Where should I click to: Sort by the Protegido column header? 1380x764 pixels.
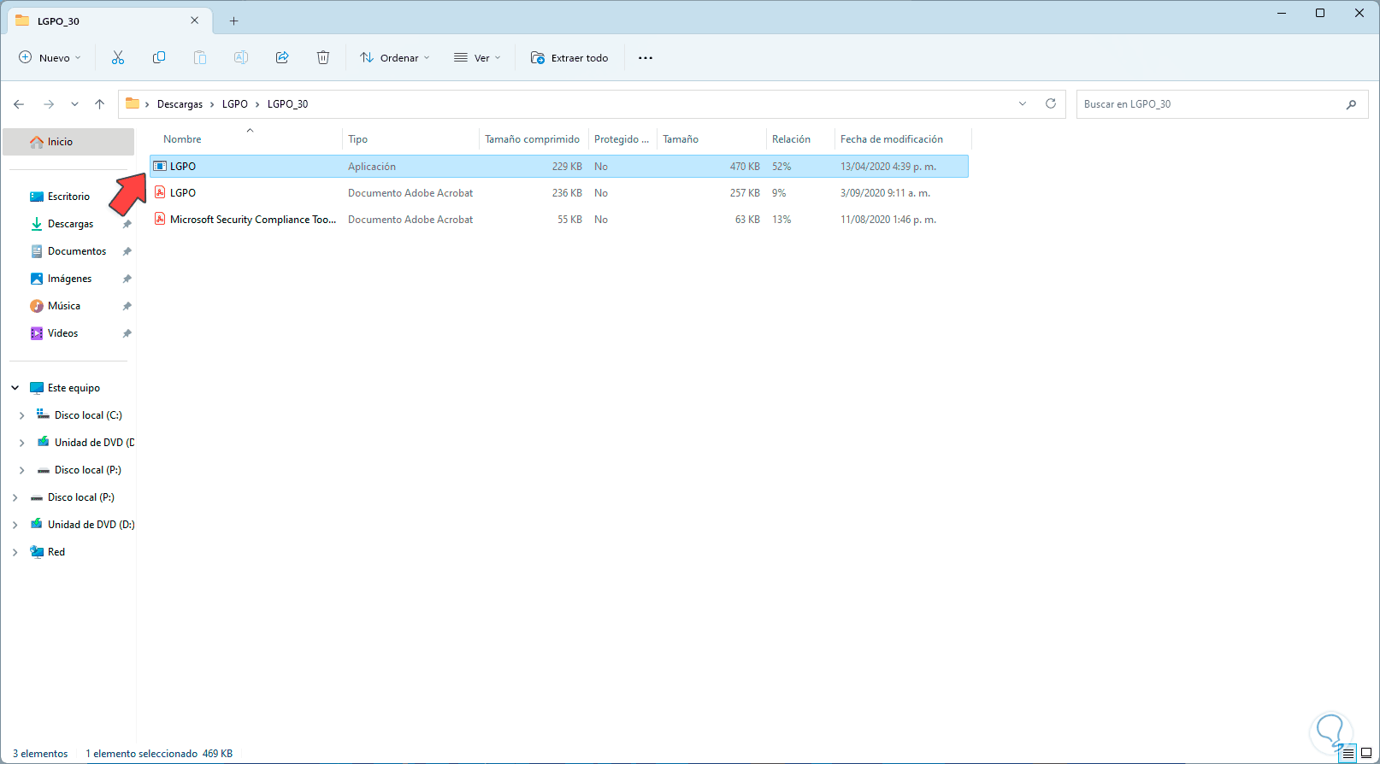click(x=622, y=139)
